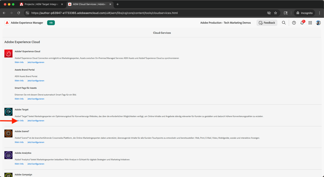This screenshot has height=177, width=324.
Task: Click the Adobe Analytics service icon
Action: pyautogui.click(x=9, y=155)
